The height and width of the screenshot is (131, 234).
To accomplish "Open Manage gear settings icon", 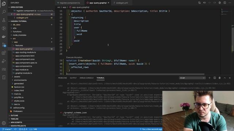I will click(4, 123).
